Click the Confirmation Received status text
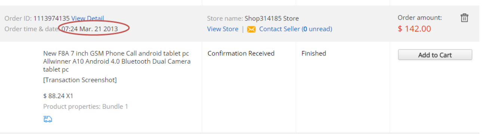487x134 pixels. pyautogui.click(x=241, y=54)
